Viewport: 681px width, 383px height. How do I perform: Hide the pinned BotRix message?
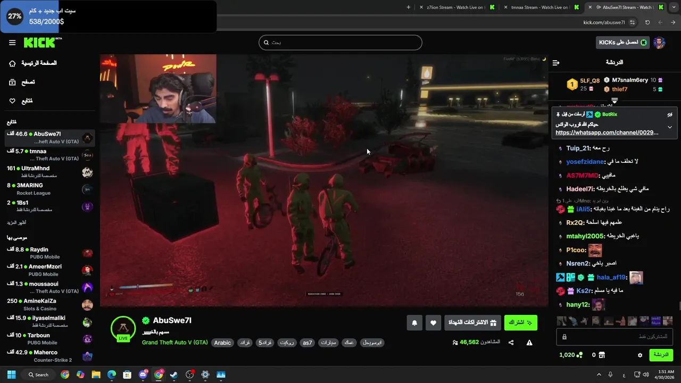[x=670, y=114]
